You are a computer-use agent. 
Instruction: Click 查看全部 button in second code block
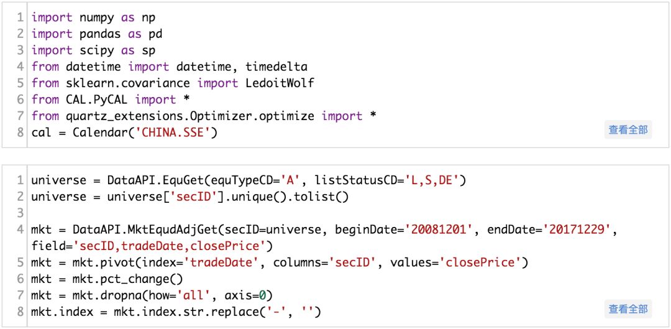[x=628, y=308]
